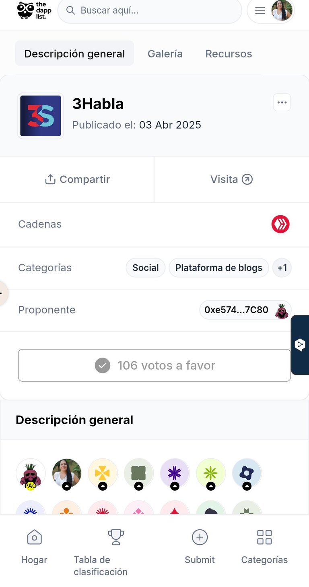Viewport: 309px width, 587px height.
Task: Open the profile photo in the top bar
Action: click(x=282, y=10)
